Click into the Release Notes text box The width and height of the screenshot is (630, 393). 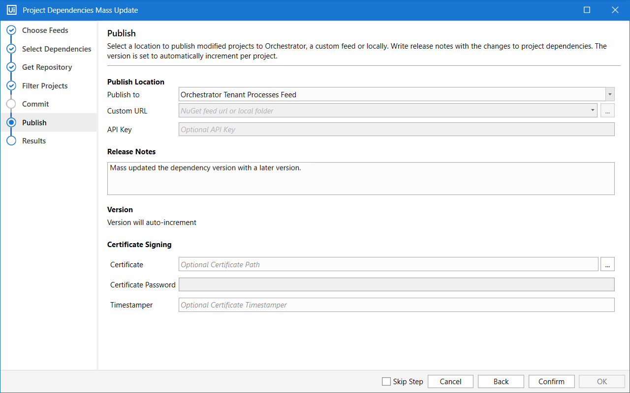[360, 178]
